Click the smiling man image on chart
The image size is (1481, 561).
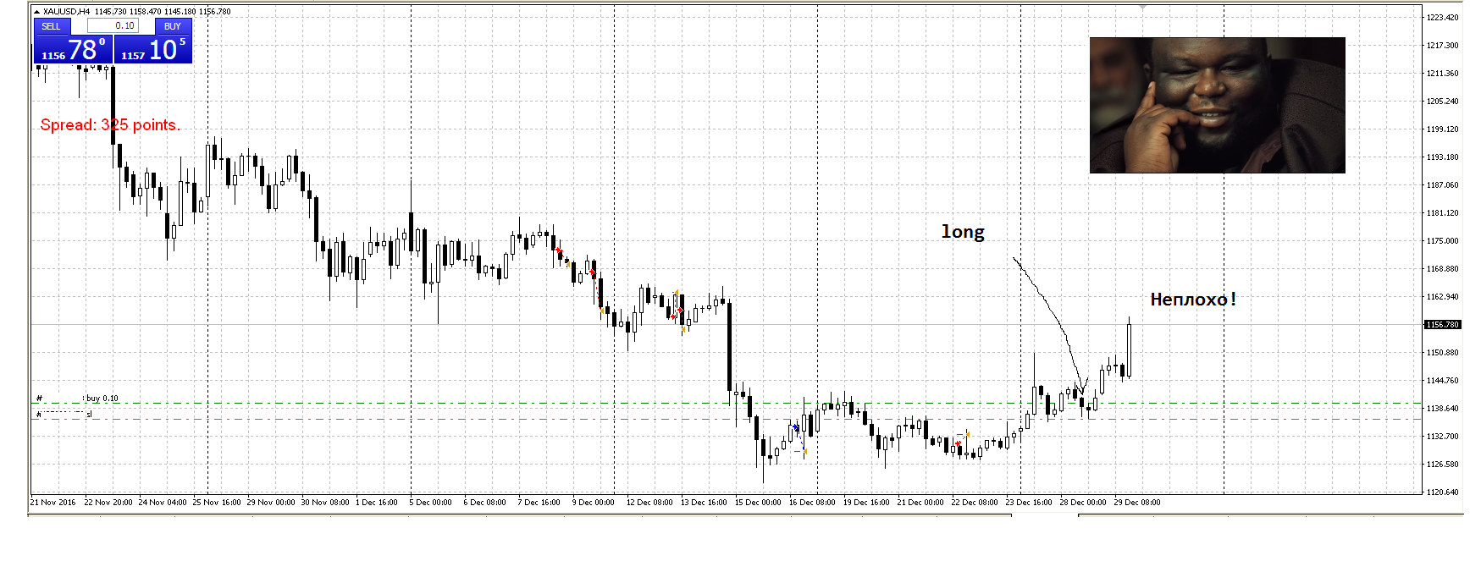coord(1217,105)
